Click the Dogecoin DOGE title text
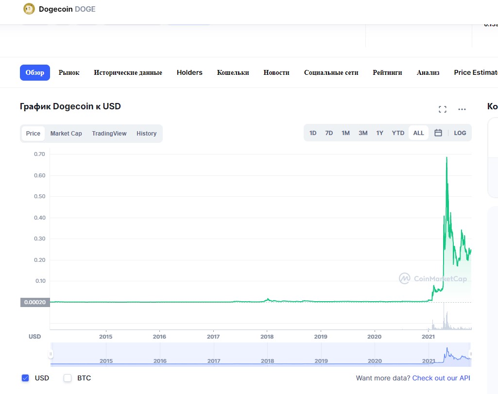 [67, 9]
